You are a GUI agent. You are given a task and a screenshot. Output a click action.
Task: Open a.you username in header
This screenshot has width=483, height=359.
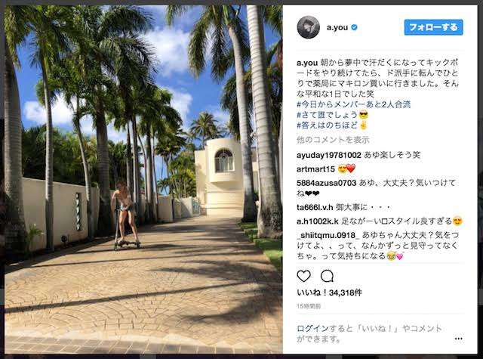point(337,27)
